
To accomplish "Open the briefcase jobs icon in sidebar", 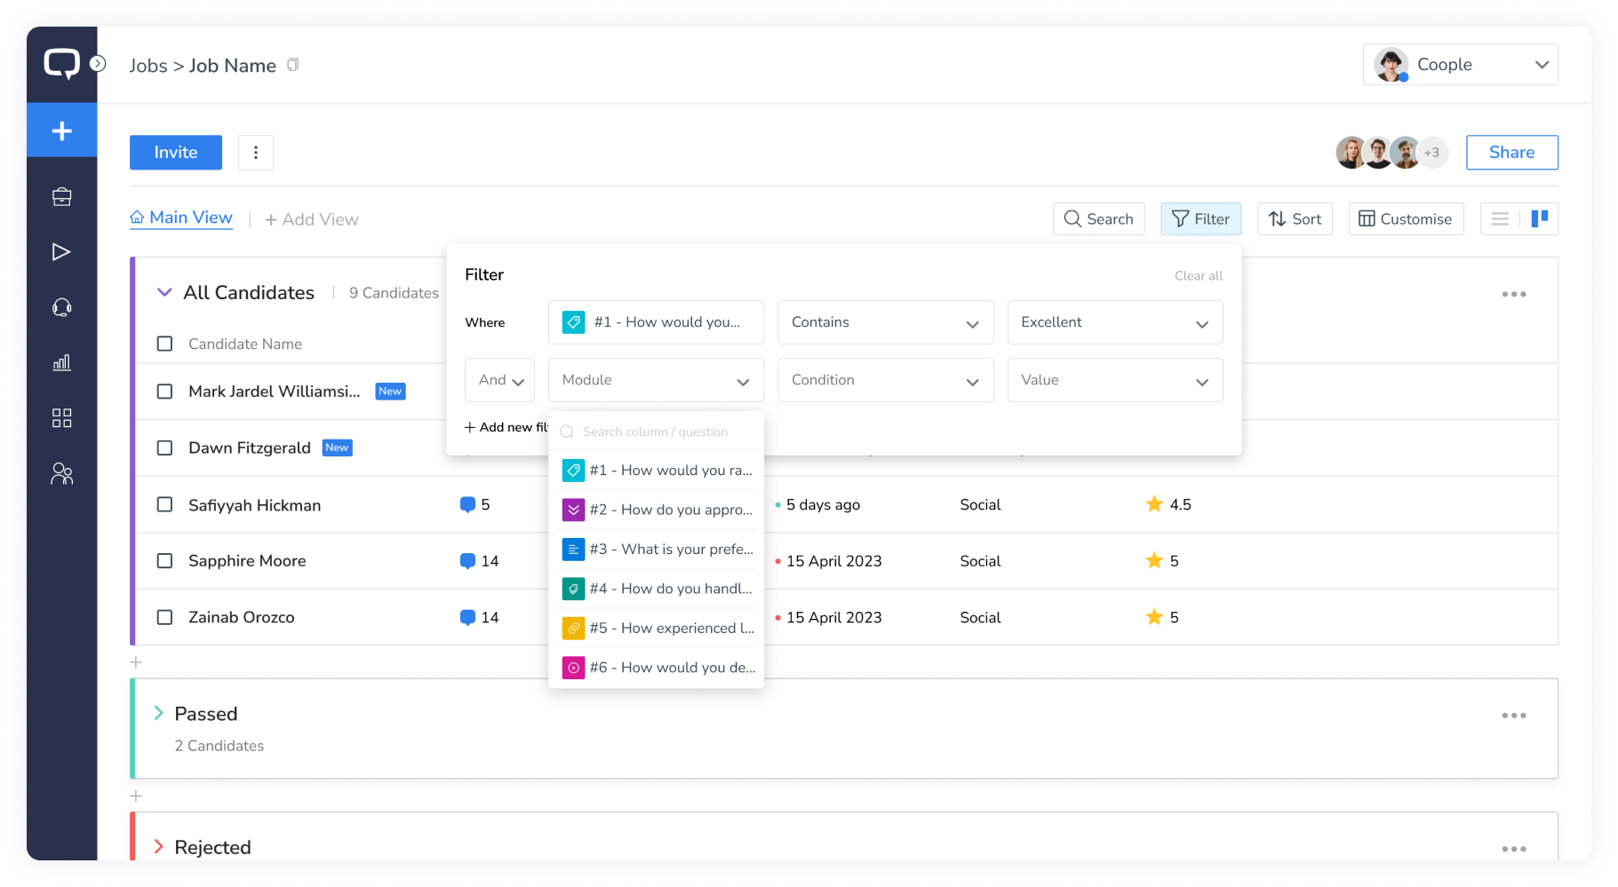I will [61, 197].
